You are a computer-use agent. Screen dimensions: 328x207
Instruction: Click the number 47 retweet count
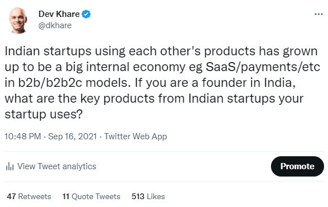tap(11, 196)
